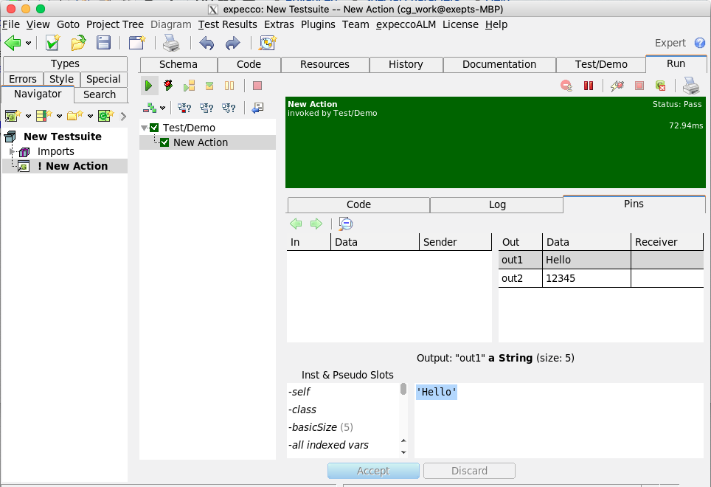This screenshot has width=711, height=487.
Task: Click the Accept button
Action: pyautogui.click(x=373, y=471)
